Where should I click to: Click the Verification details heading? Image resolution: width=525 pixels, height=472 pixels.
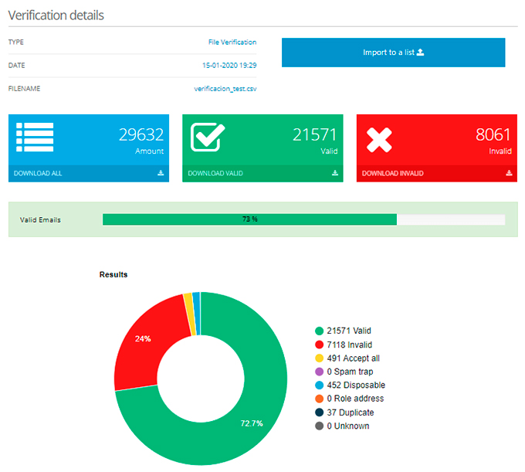56,15
